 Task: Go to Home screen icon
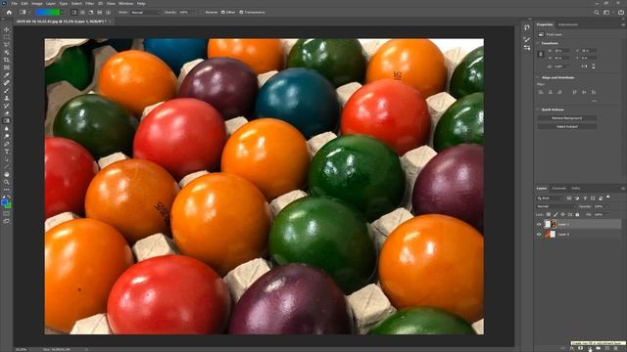coord(9,13)
